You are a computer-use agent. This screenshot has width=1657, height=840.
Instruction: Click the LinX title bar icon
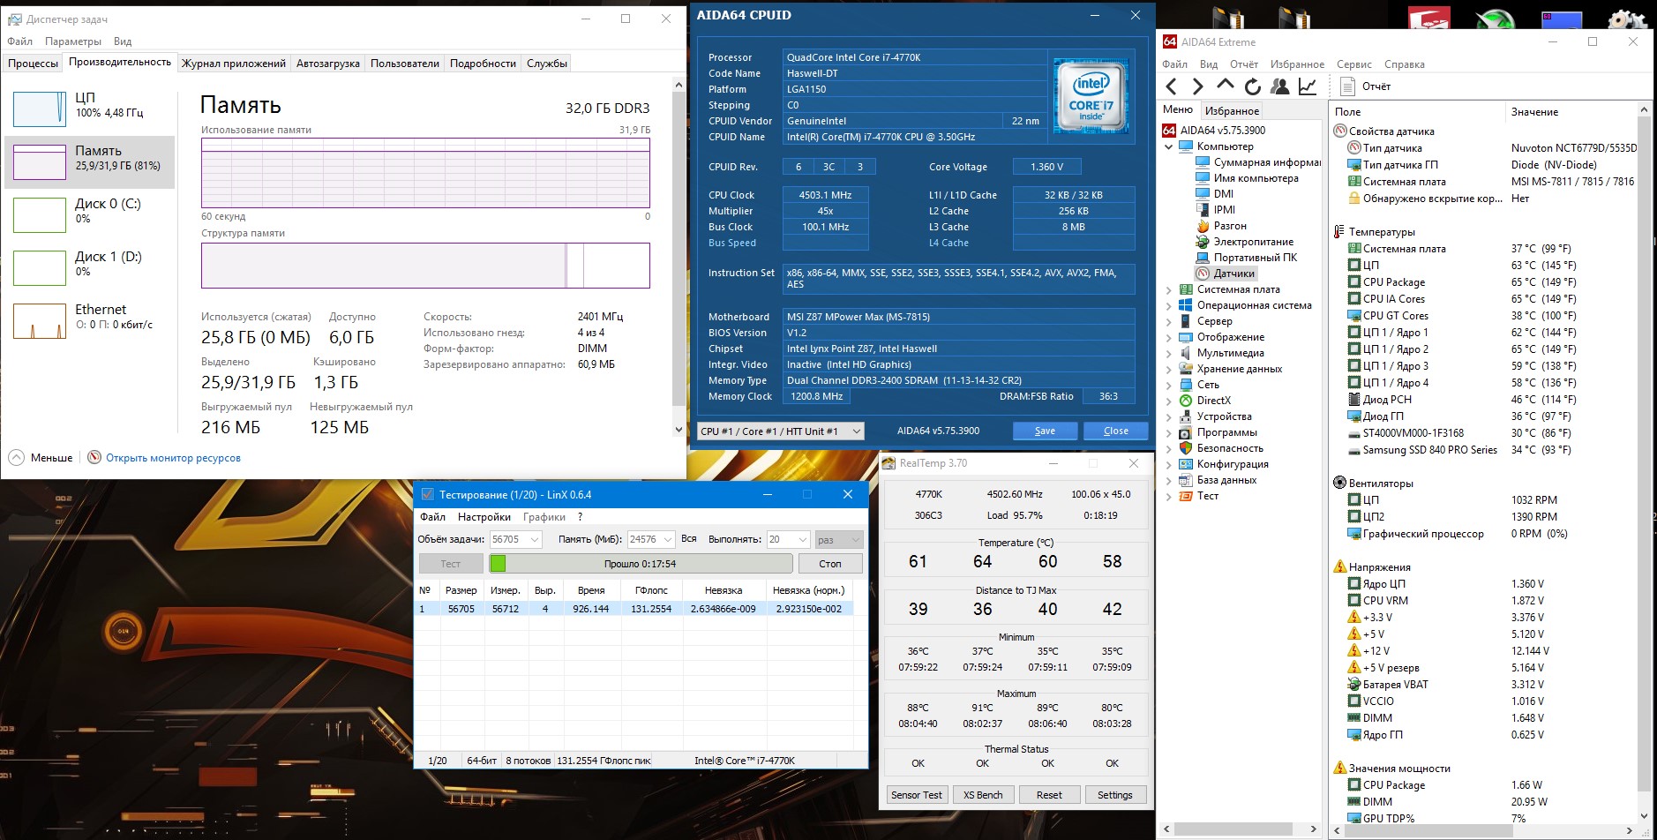point(427,495)
